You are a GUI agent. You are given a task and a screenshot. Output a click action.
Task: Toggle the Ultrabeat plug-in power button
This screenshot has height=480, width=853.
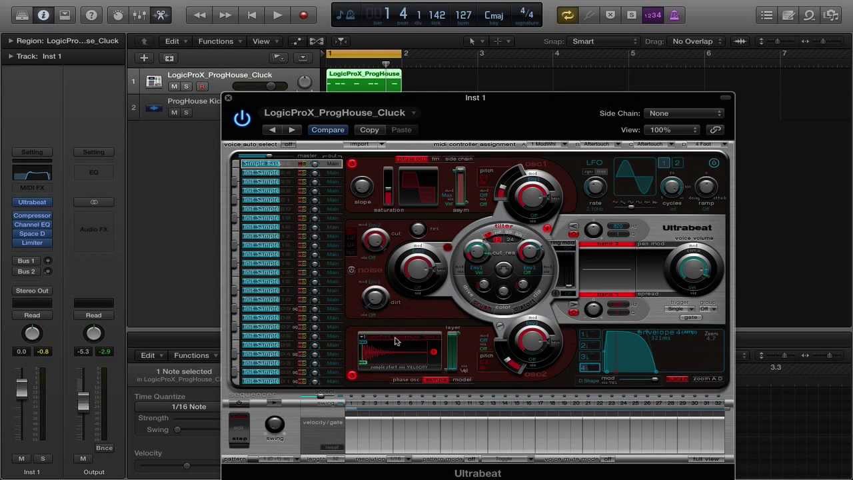click(242, 119)
